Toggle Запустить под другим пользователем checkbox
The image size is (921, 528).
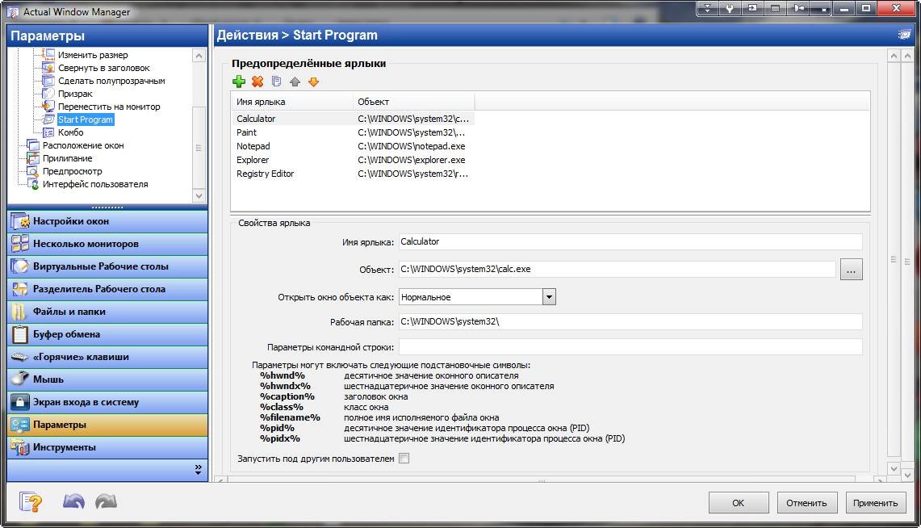[404, 458]
